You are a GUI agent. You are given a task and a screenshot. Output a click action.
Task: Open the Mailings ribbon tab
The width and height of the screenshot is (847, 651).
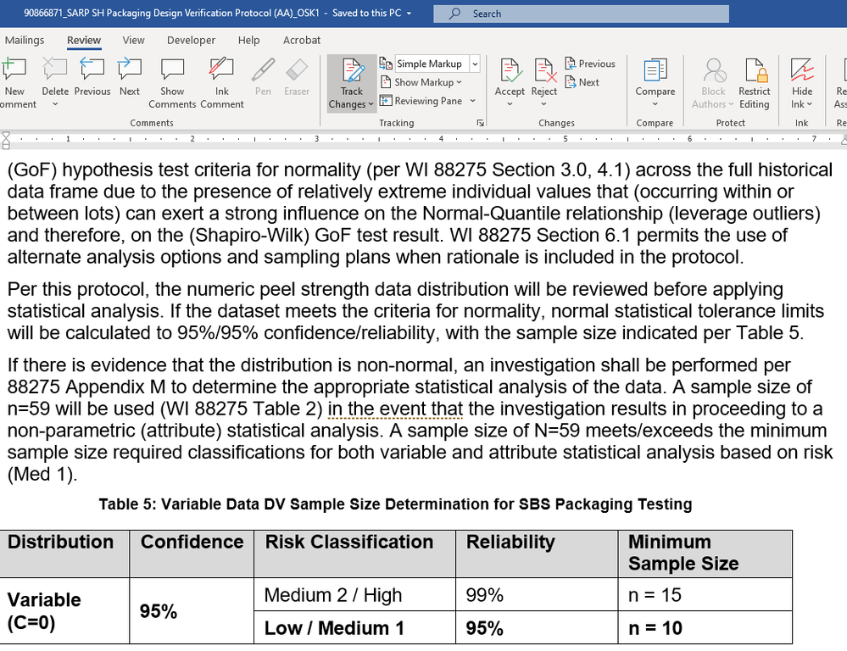[25, 40]
